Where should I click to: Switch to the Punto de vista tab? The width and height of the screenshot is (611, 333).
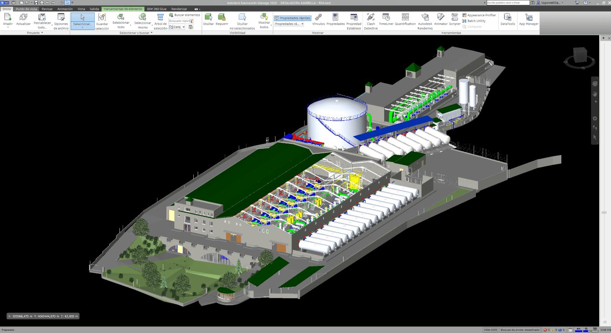26,9
